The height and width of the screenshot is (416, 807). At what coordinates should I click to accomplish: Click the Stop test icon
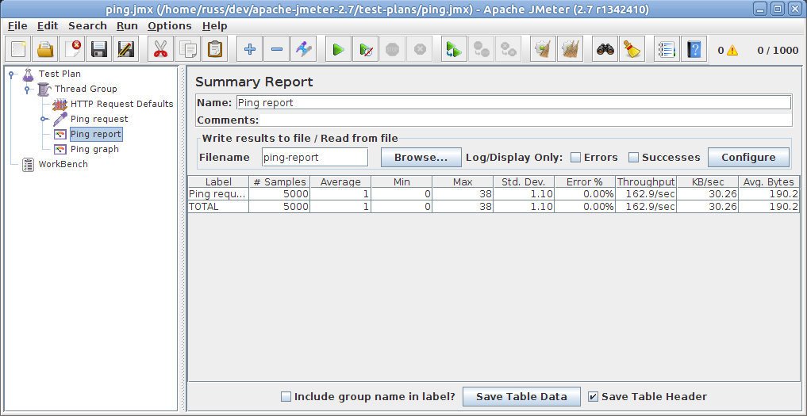pyautogui.click(x=392, y=49)
